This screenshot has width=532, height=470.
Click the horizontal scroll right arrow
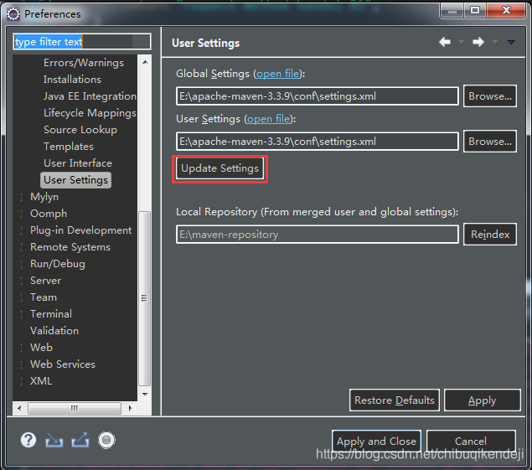[131, 408]
